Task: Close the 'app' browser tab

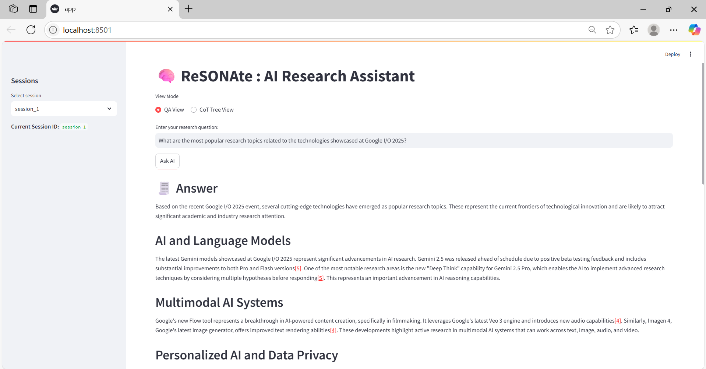Action: click(170, 9)
